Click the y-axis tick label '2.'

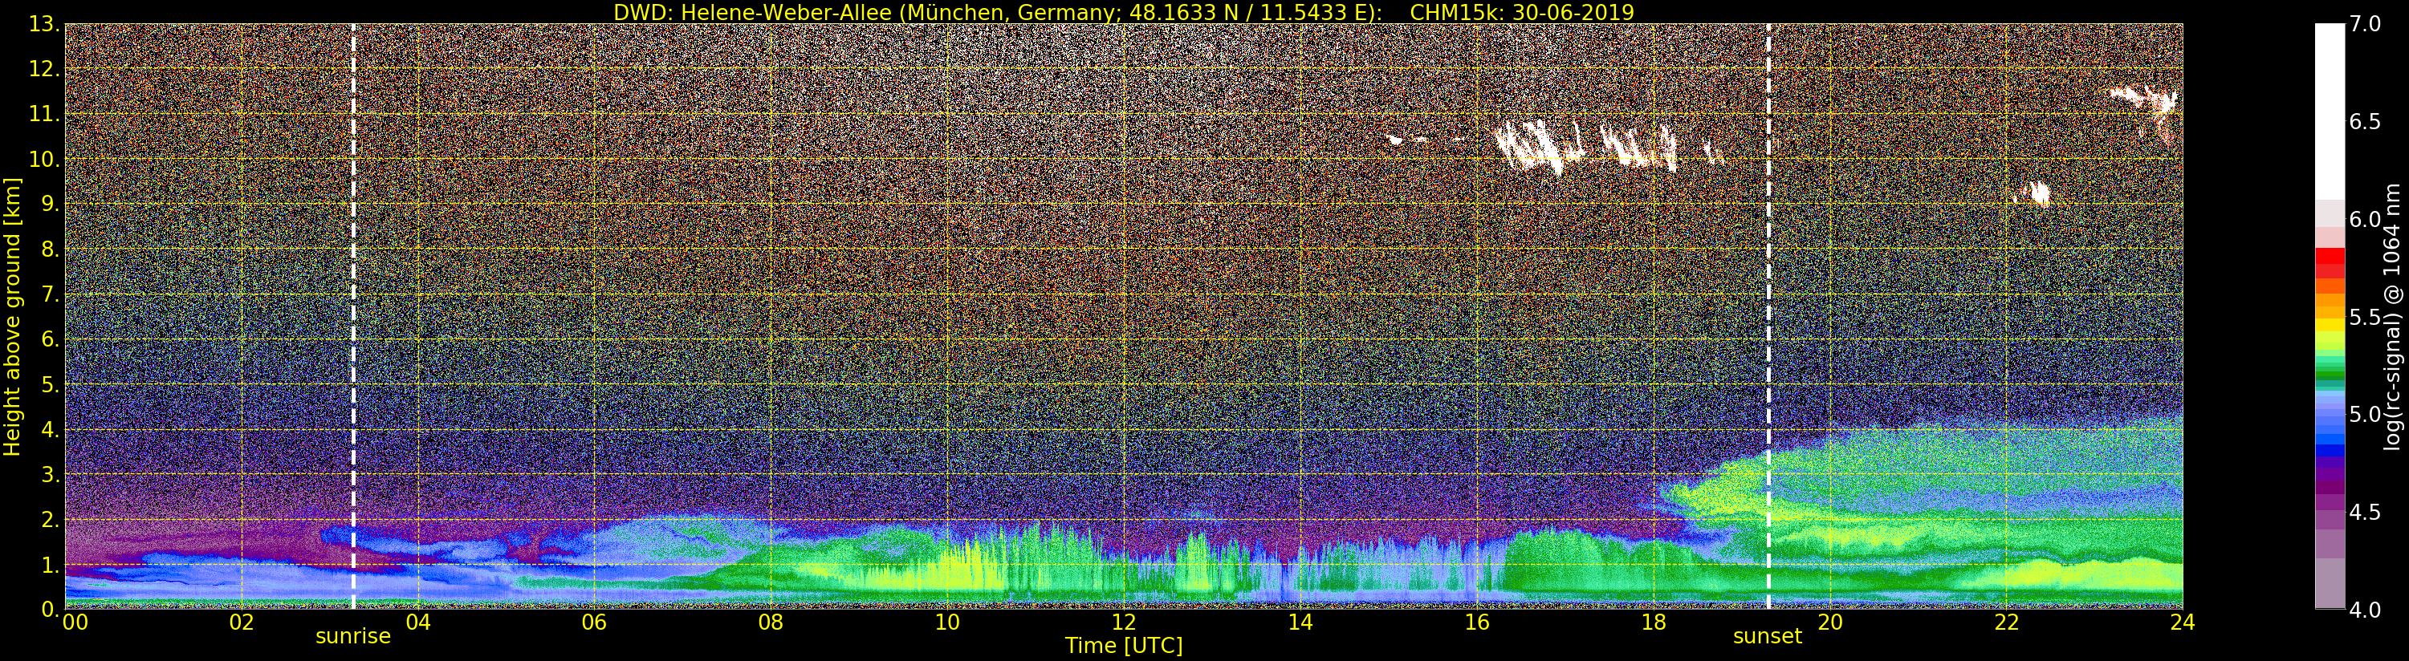(50, 519)
